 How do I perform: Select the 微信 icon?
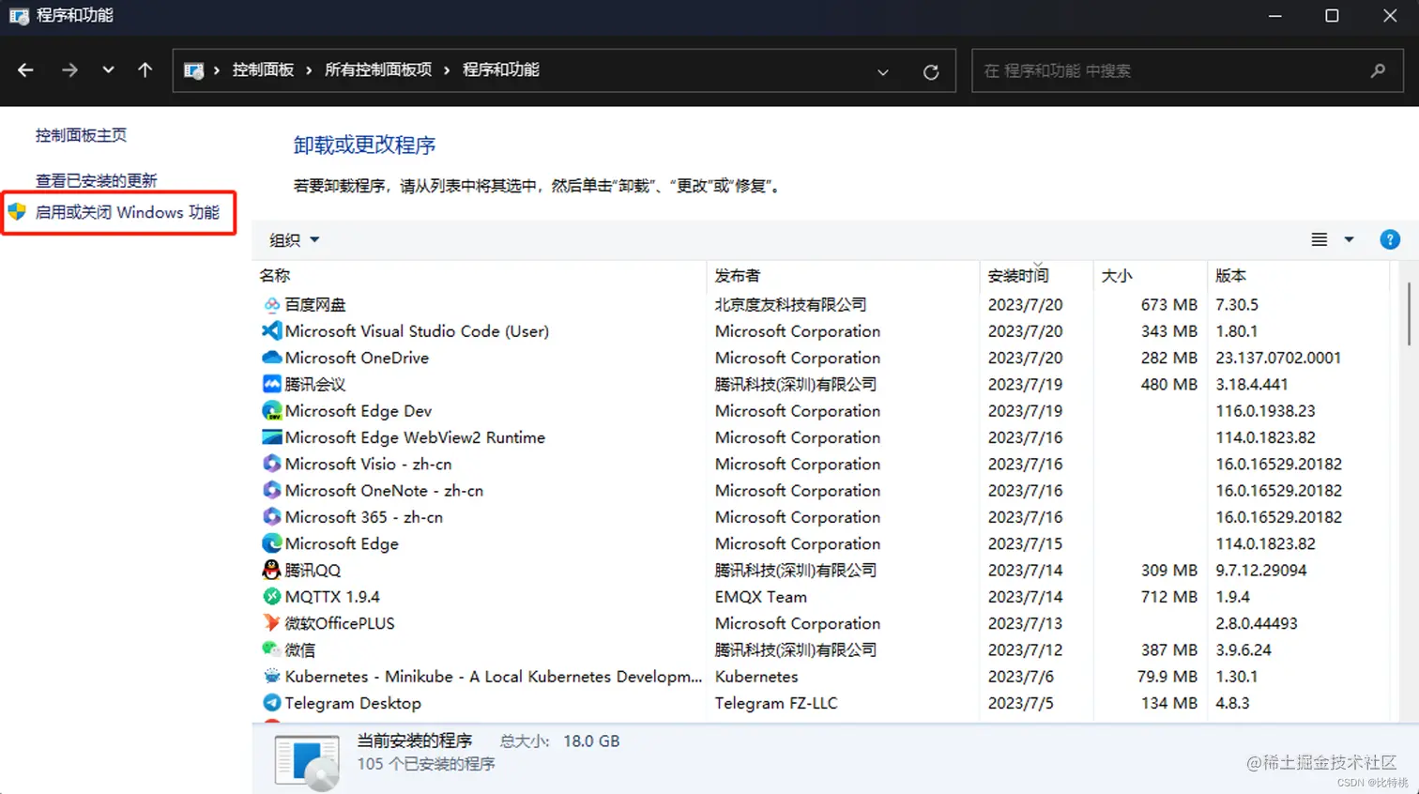click(x=271, y=649)
